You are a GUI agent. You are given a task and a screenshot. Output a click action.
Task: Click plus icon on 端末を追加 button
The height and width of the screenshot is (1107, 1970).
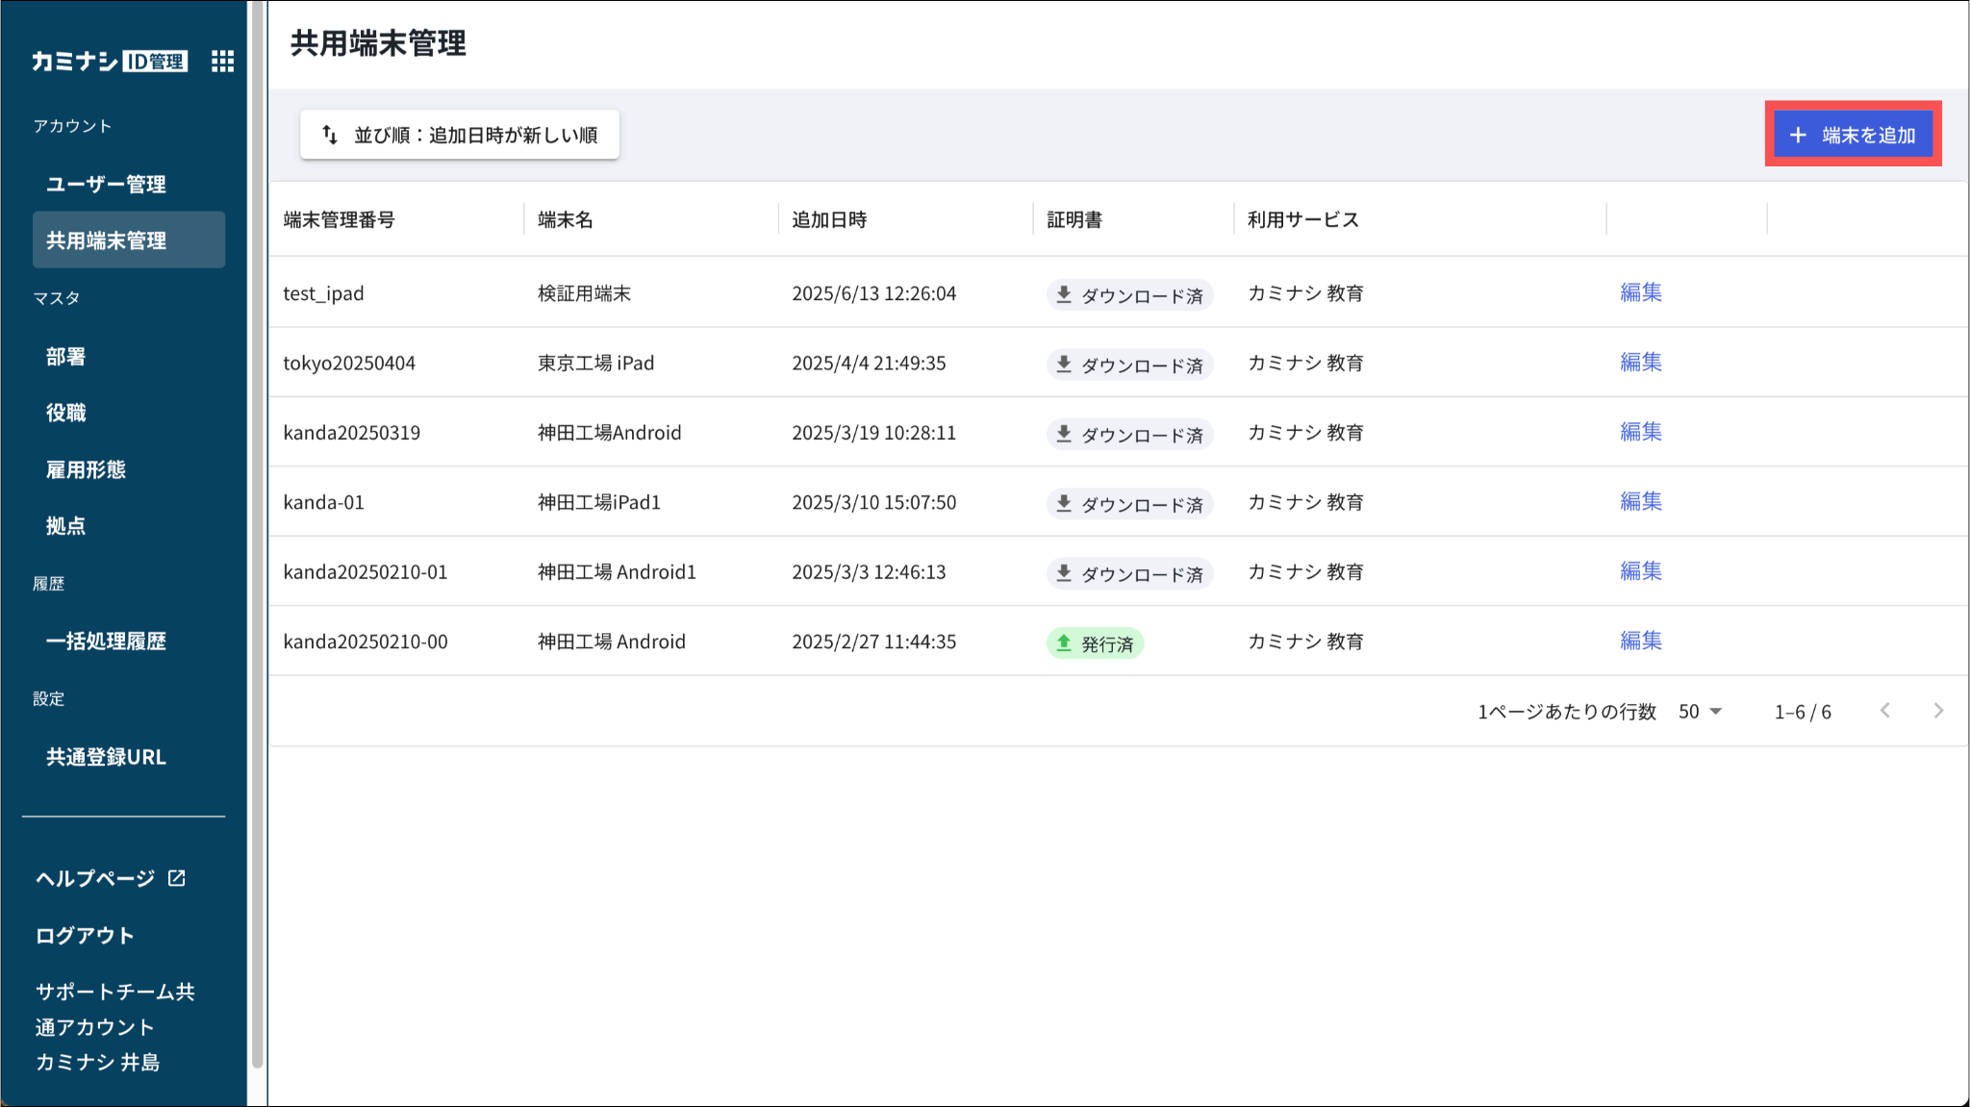pos(1798,136)
